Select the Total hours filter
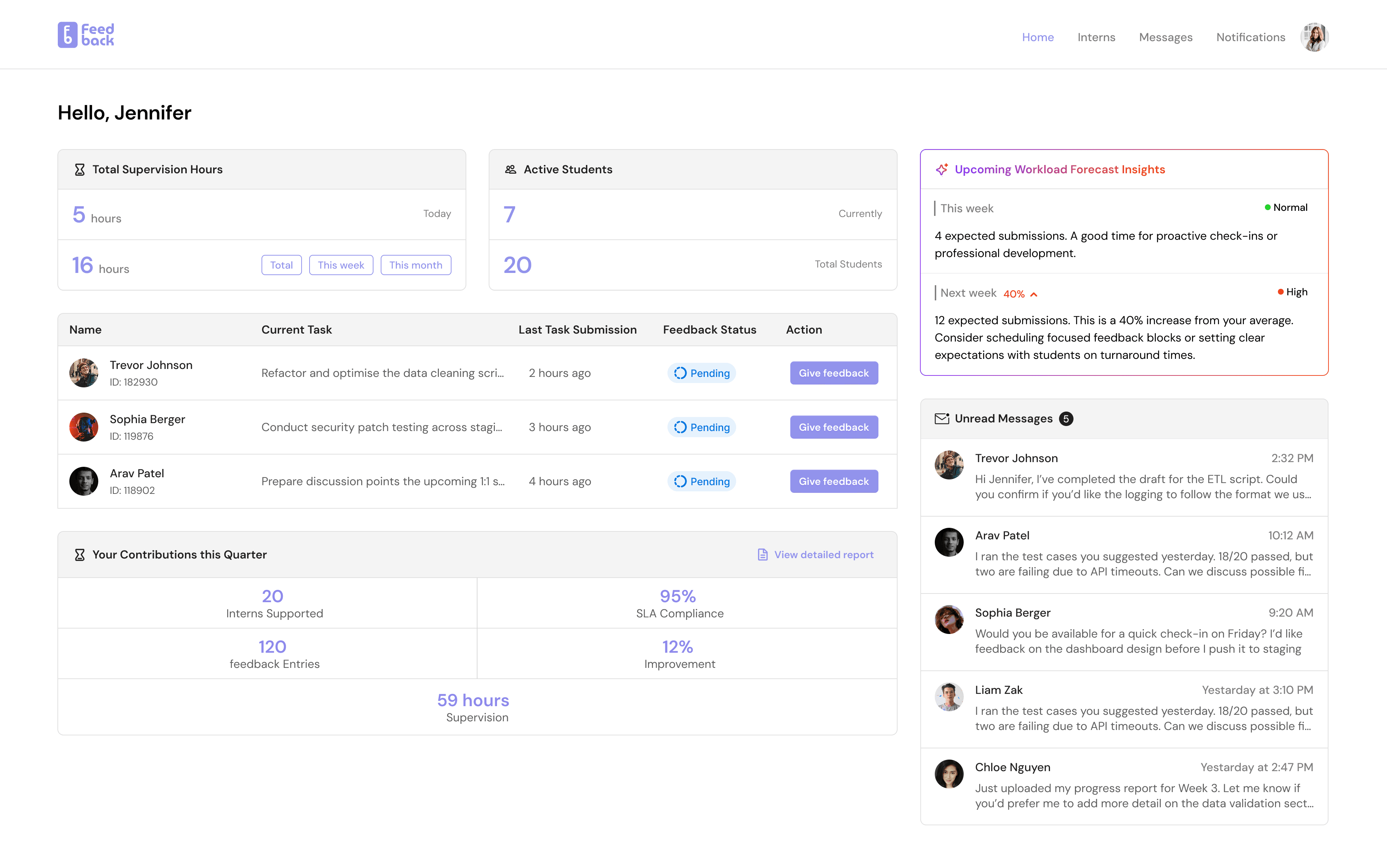 (281, 265)
